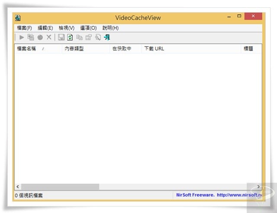Click the Copy toolbar icon
This screenshot has height=213, width=277.
pyautogui.click(x=79, y=38)
